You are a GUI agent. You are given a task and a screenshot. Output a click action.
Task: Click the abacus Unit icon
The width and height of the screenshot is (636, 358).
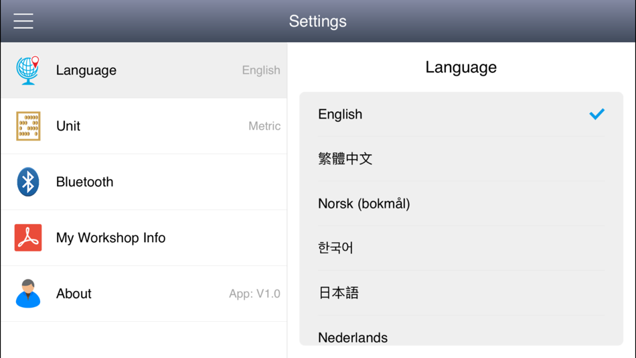(28, 126)
